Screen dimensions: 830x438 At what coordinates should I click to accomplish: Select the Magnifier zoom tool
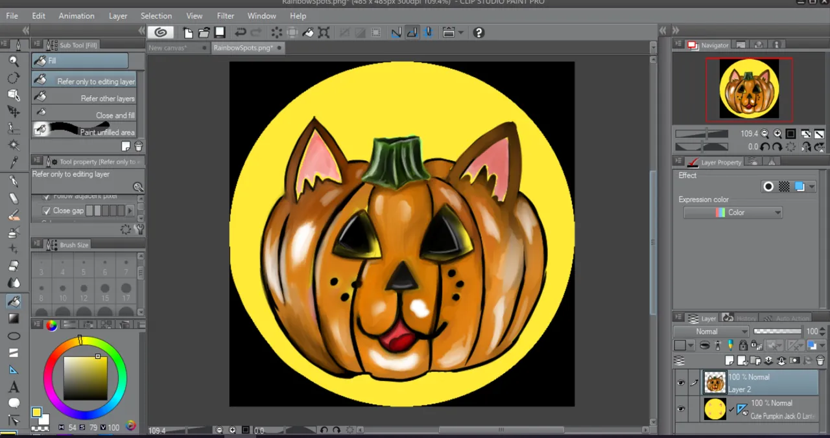[x=14, y=61]
